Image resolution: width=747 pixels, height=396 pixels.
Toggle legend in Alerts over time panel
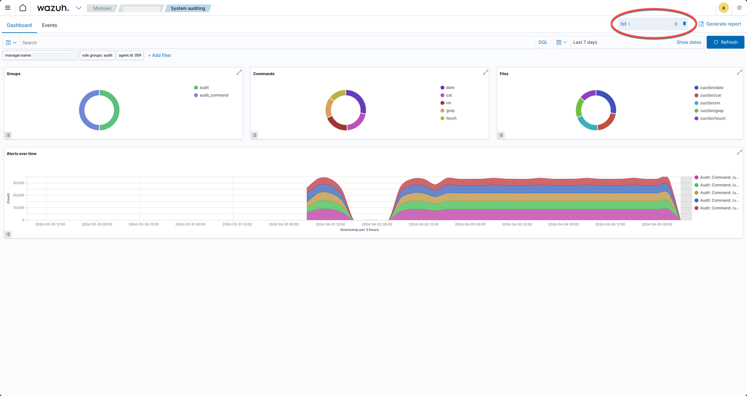tap(8, 234)
